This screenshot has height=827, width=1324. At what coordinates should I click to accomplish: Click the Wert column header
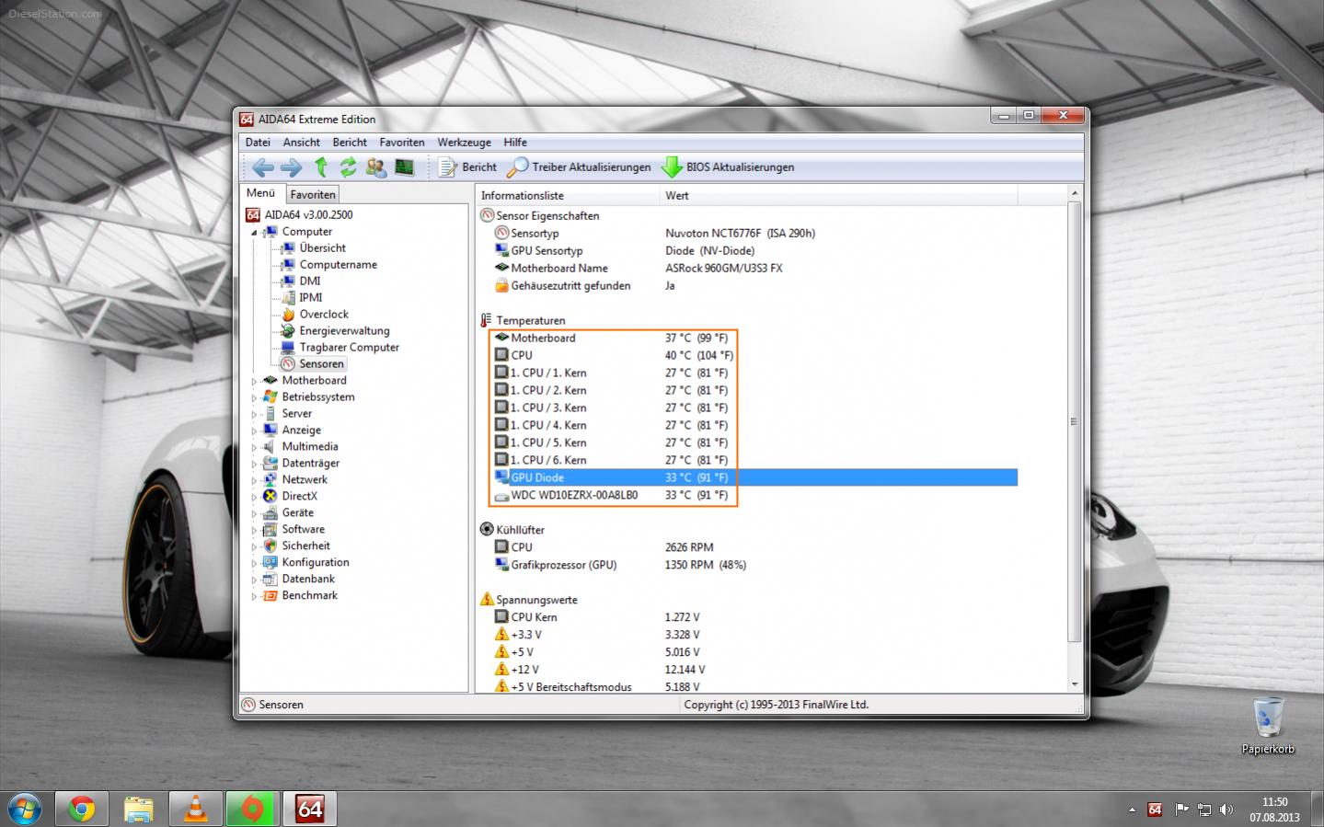pos(839,195)
